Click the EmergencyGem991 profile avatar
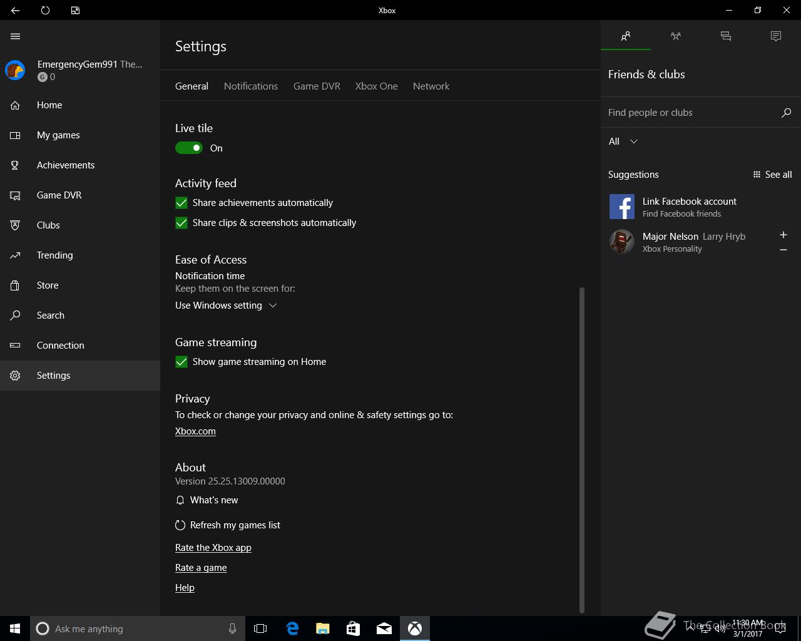Viewport: 801px width, 641px height. coord(15,70)
